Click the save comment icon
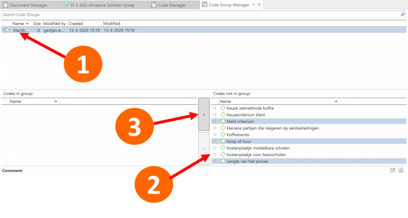This screenshot has height=218, width=408. click(x=401, y=171)
